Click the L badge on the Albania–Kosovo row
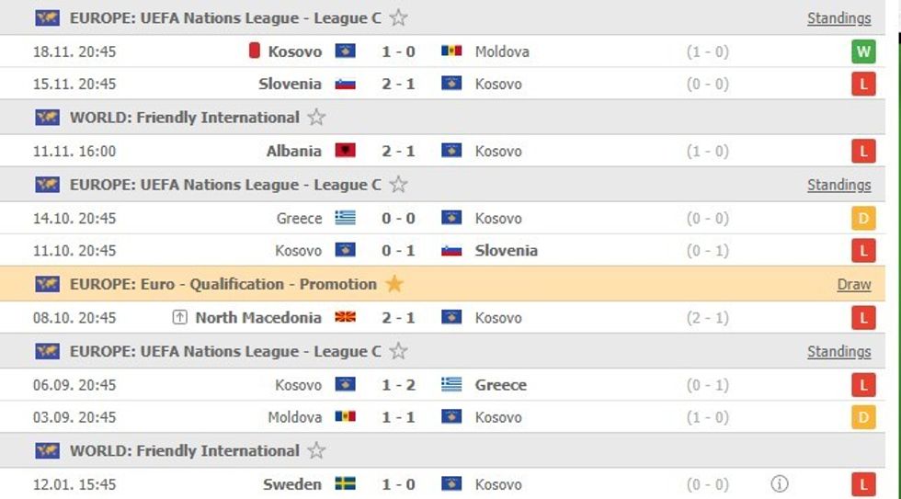The image size is (901, 499). [x=862, y=151]
